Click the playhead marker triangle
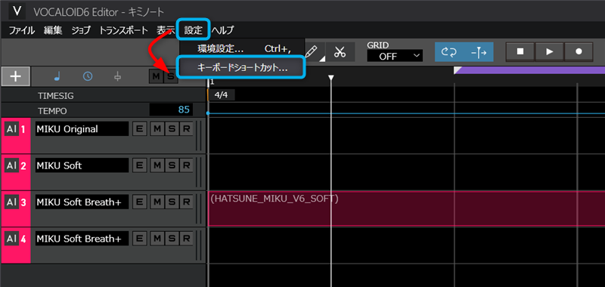The height and width of the screenshot is (287, 605). (330, 79)
